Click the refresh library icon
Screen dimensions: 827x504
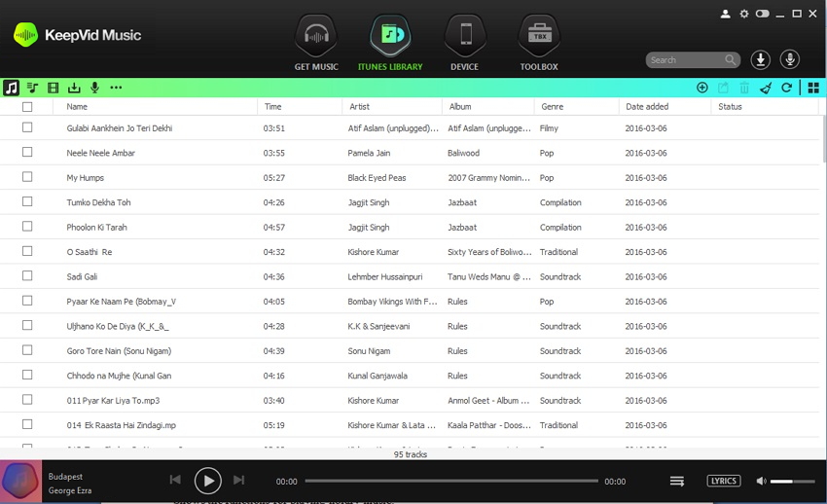(x=786, y=88)
